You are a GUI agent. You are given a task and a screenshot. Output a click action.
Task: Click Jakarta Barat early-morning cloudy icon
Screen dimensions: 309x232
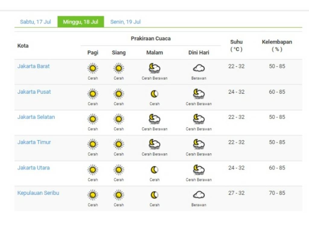tap(199, 69)
